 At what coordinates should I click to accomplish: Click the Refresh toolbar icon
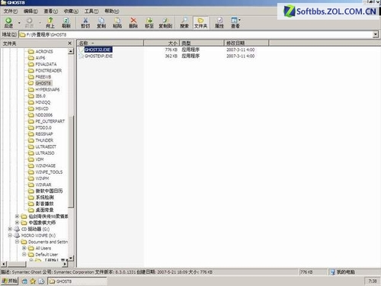point(66,23)
